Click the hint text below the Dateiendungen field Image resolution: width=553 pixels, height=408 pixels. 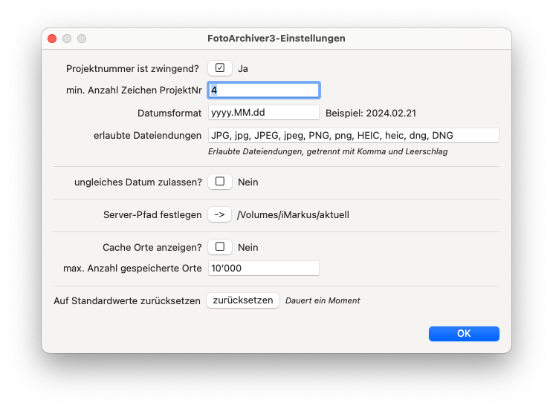(x=328, y=151)
